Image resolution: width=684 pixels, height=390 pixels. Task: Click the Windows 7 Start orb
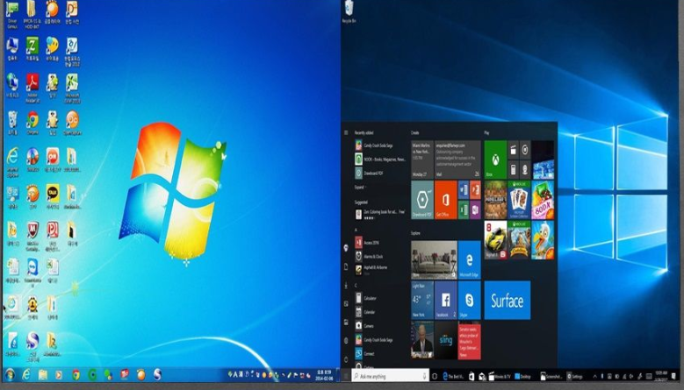coord(9,374)
